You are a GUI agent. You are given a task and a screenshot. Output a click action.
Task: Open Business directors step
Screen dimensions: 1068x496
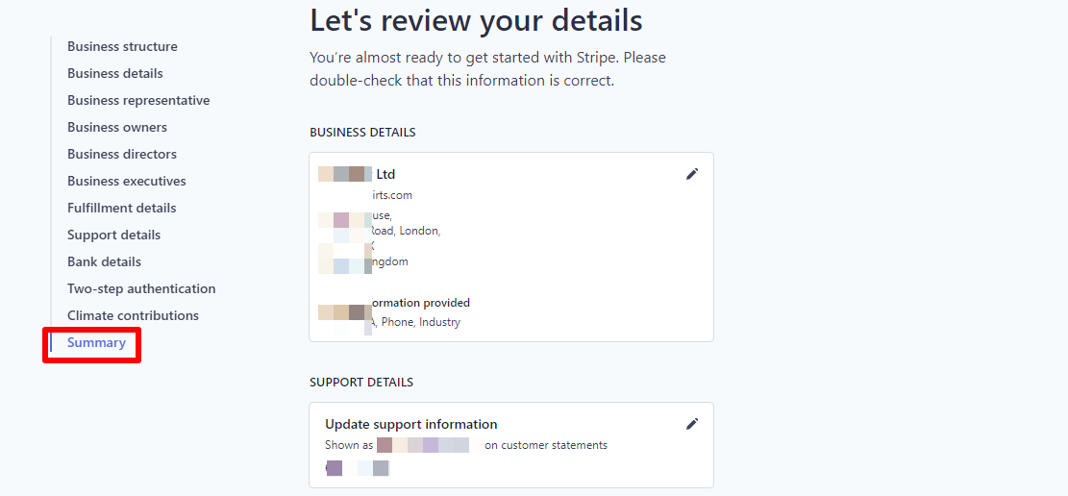pos(122,154)
